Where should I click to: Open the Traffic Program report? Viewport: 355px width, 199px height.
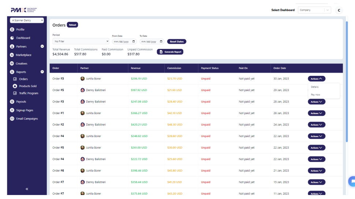(28, 93)
